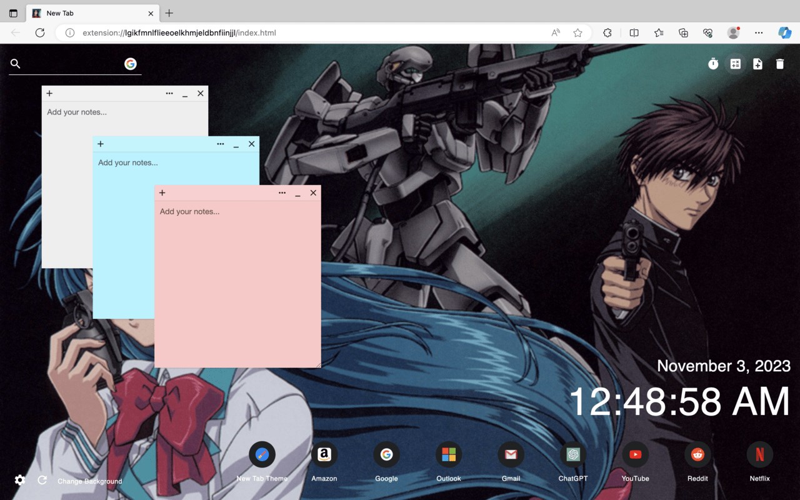This screenshot has height=500, width=800.
Task: Toggle split screen view
Action: coord(634,32)
